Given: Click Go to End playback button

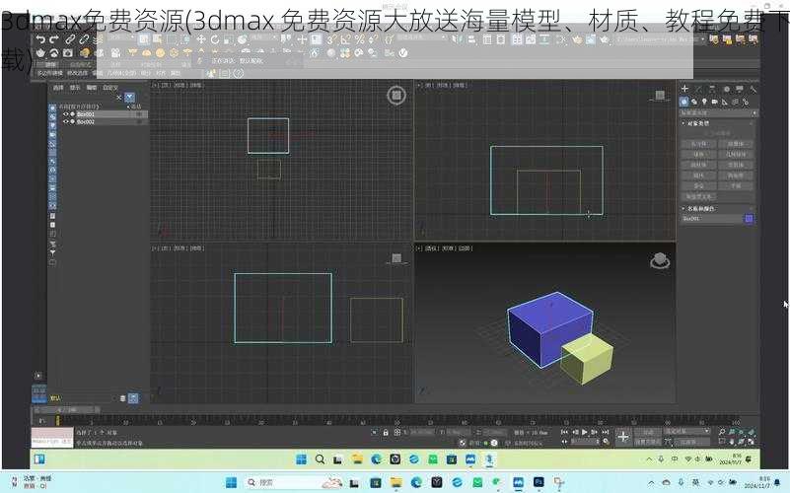Looking at the screenshot, I should pyautogui.click(x=606, y=432).
